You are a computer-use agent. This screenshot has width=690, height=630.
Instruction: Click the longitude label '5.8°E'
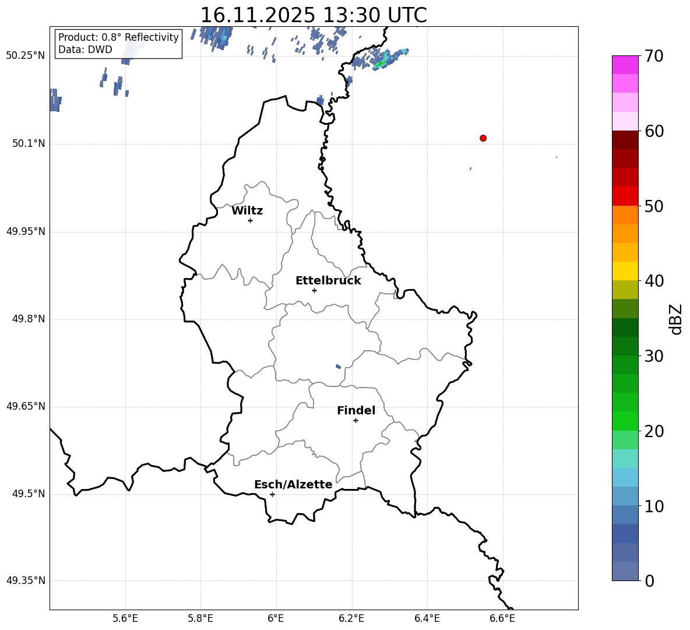pyautogui.click(x=200, y=618)
